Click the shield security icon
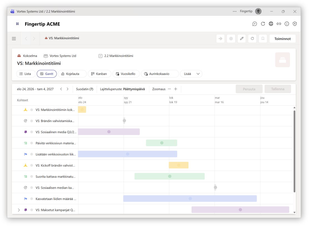Viewport: 309px width, 226px height. pyautogui.click(x=295, y=24)
